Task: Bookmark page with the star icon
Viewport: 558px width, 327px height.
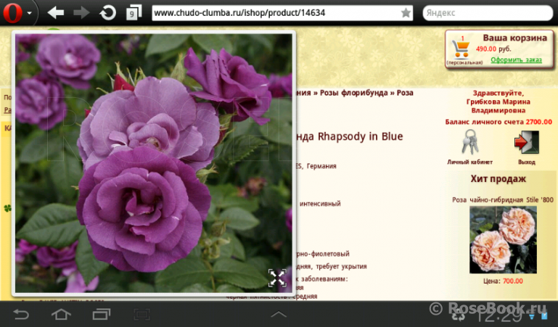Action: click(x=406, y=13)
